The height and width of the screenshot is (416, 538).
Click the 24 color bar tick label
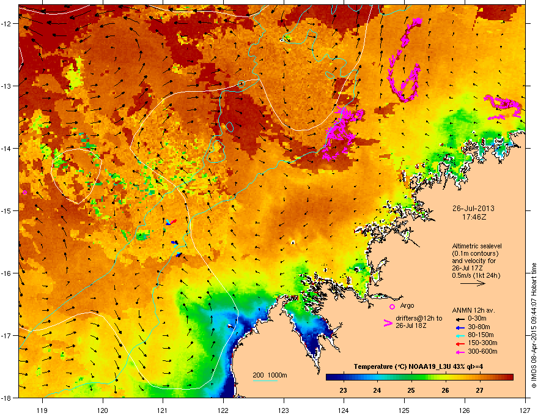(x=377, y=390)
